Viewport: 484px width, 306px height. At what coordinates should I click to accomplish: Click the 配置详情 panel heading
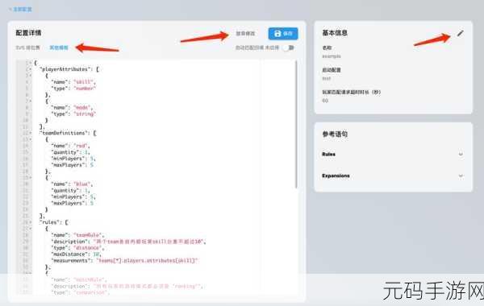28,33
